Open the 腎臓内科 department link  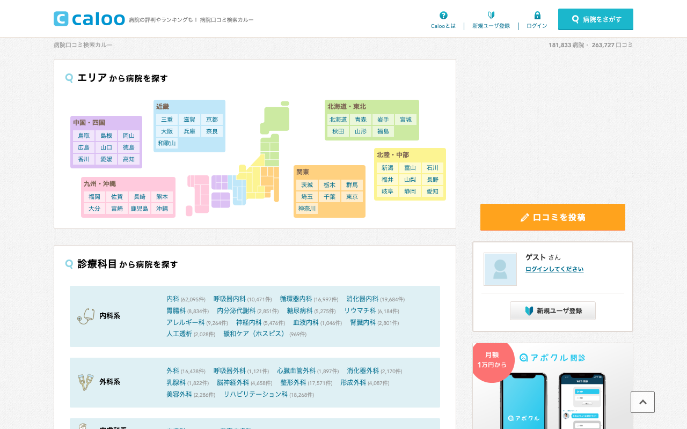pyautogui.click(x=363, y=322)
